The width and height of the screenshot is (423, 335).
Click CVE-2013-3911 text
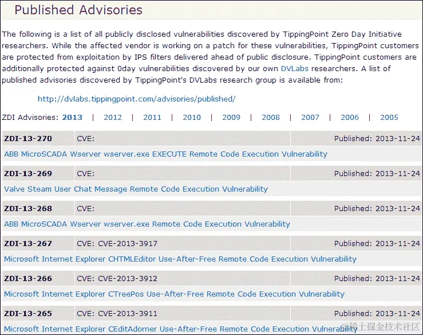point(128,314)
